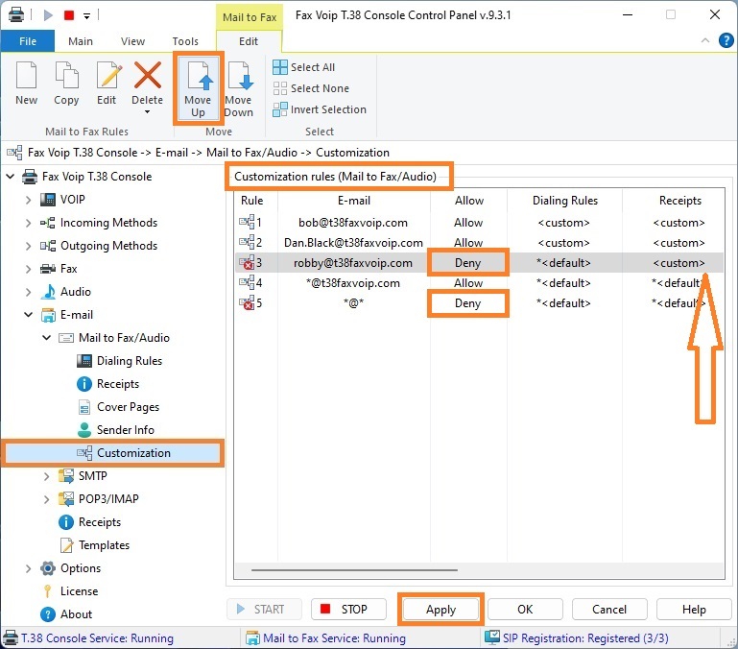Image resolution: width=738 pixels, height=649 pixels.
Task: Expand the VOIP tree node
Action: pos(28,200)
